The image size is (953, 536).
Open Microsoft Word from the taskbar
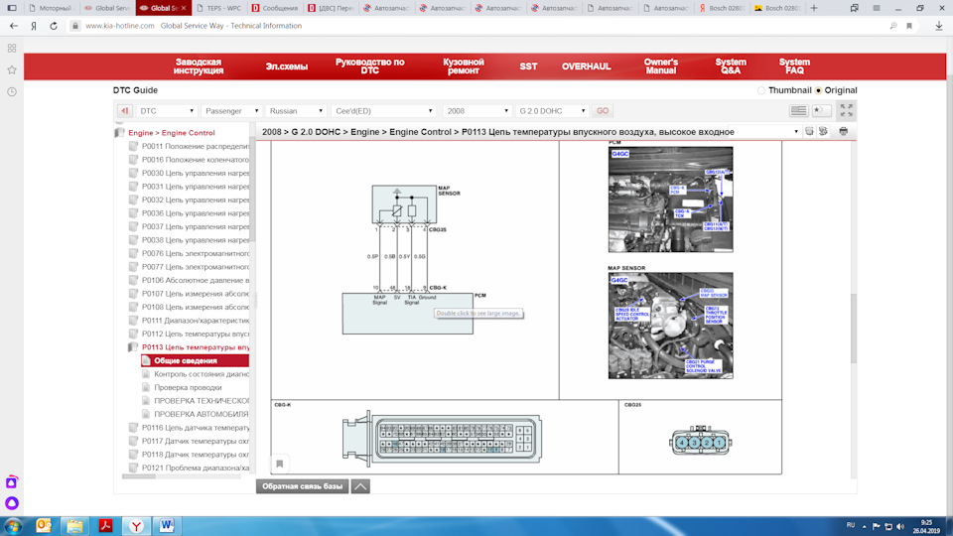[166, 525]
